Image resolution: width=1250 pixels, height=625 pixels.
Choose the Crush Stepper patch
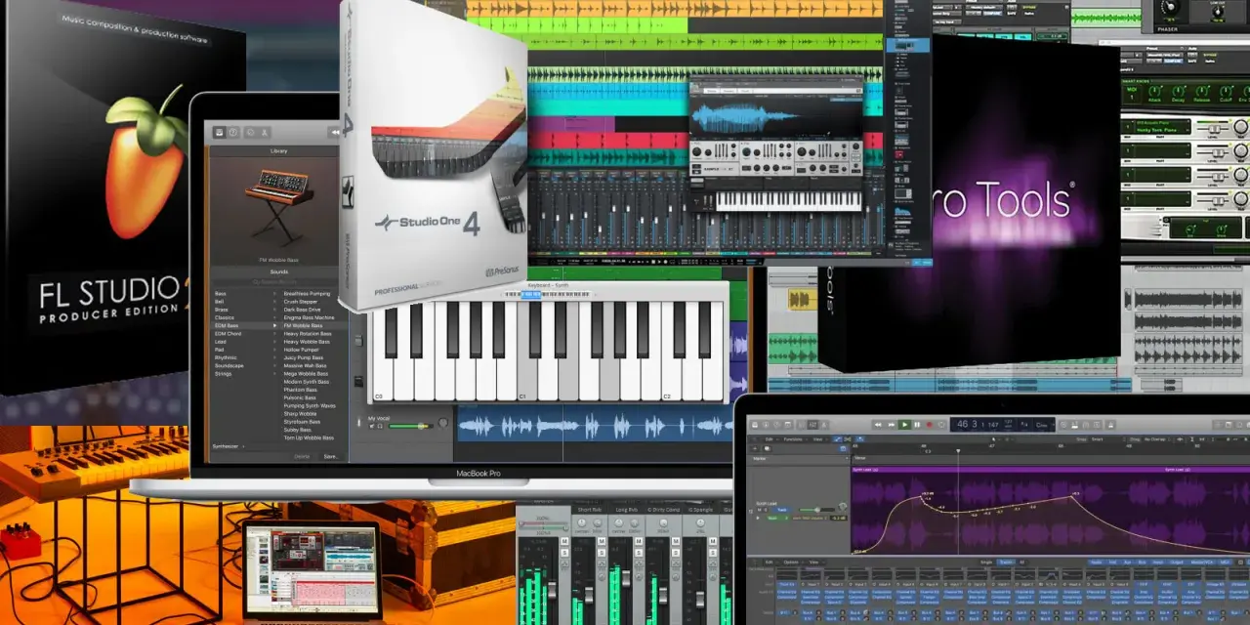[302, 301]
